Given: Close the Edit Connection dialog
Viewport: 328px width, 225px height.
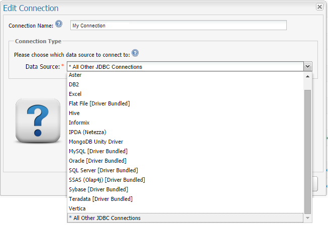Looking at the screenshot, I should pyautogui.click(x=319, y=7).
